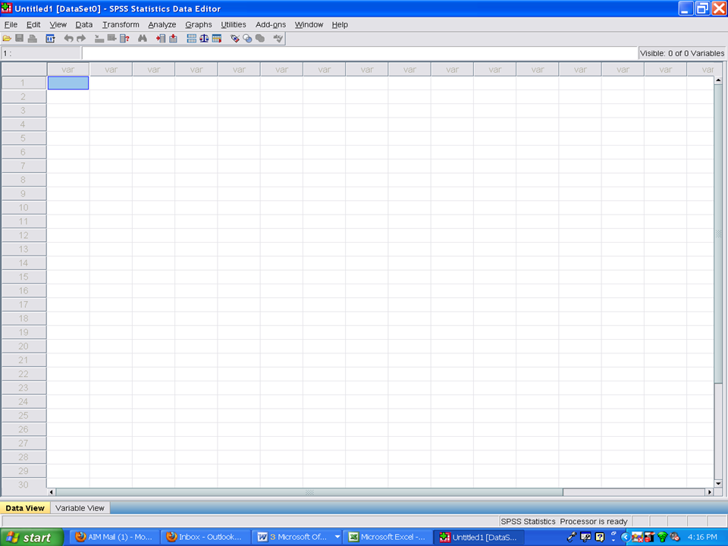Click the Insert Variable toolbar icon

[x=173, y=39]
